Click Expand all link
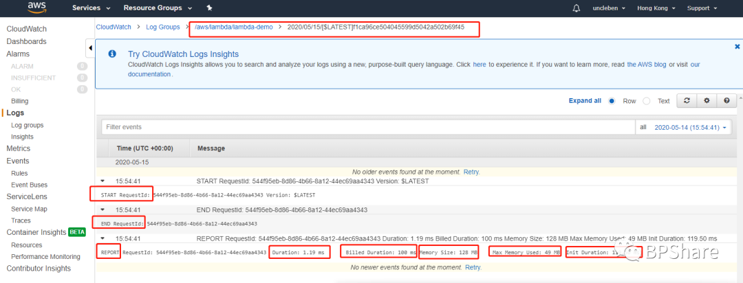 [585, 101]
